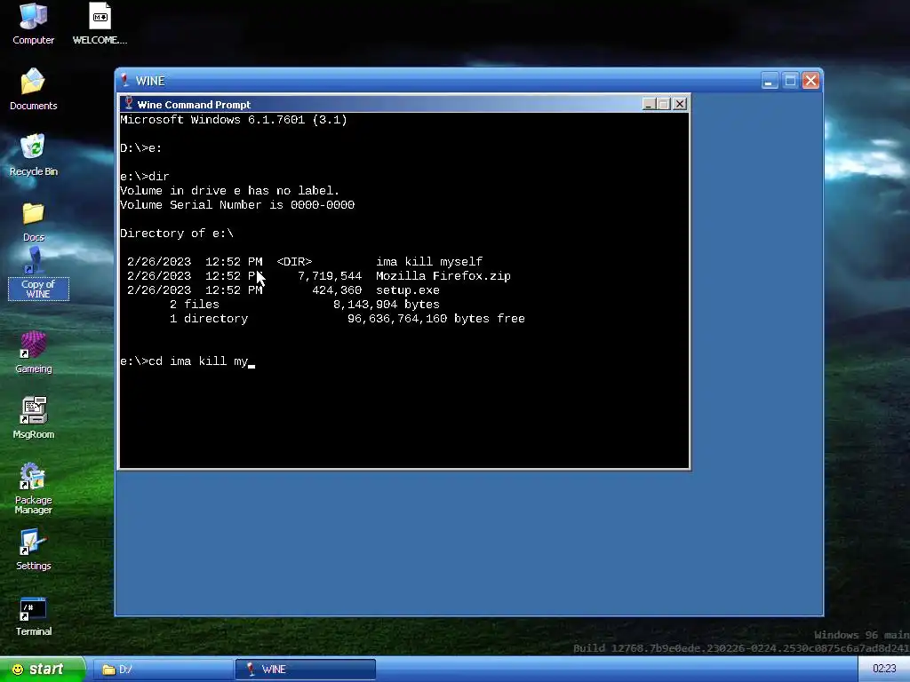The height and width of the screenshot is (682, 910).
Task: Click the '96,636,764,160 bytes free' text
Action: pos(435,319)
